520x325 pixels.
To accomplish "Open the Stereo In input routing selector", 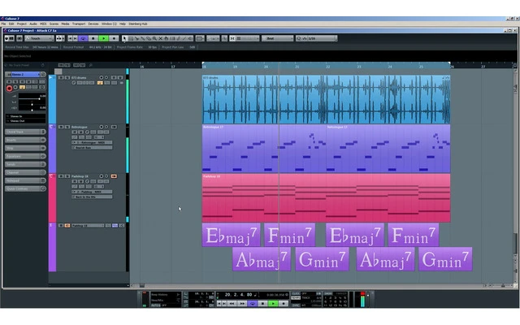I will (25, 116).
